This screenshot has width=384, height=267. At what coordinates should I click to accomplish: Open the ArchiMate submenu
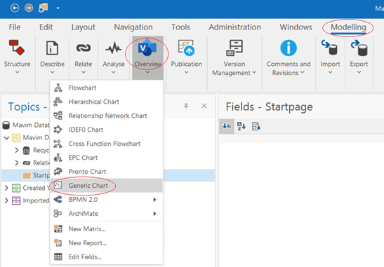(x=106, y=214)
